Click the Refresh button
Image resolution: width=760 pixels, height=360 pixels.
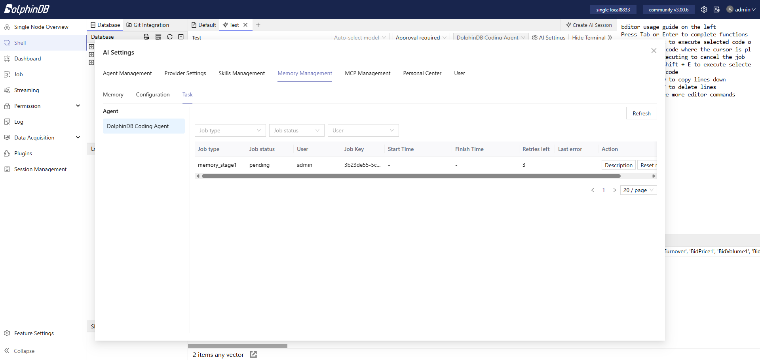click(x=641, y=113)
